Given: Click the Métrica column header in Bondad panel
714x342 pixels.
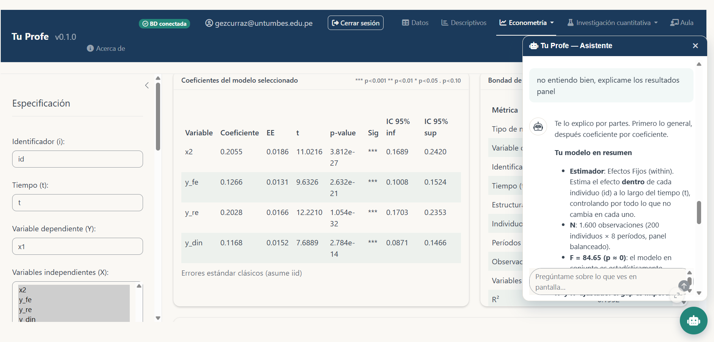Looking at the screenshot, I should tap(505, 110).
